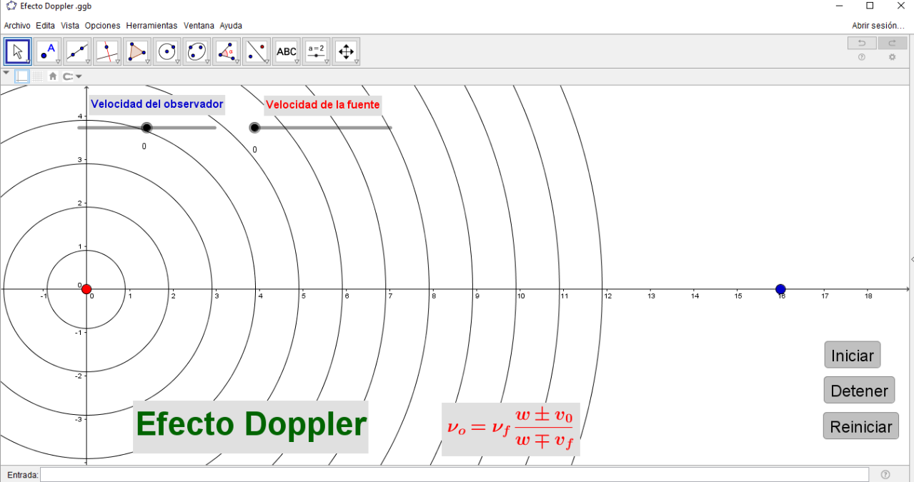The height and width of the screenshot is (482, 914).
Task: Collapse the graphics style bar triangle
Action: pyautogui.click(x=6, y=73)
